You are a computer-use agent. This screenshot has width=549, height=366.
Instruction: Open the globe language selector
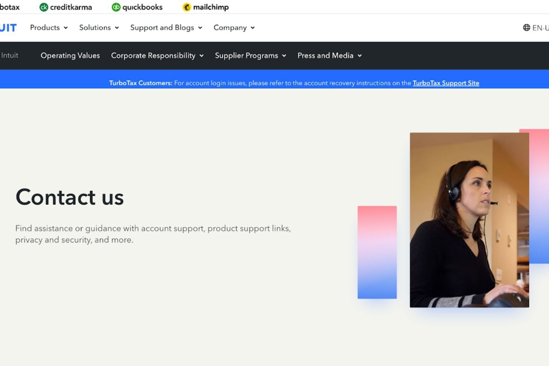pos(526,27)
